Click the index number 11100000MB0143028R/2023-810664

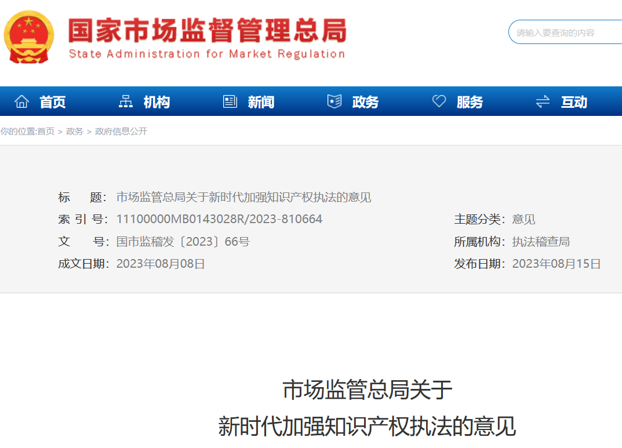coord(219,219)
